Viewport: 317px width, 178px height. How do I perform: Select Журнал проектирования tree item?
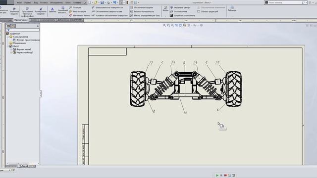pos(26,40)
